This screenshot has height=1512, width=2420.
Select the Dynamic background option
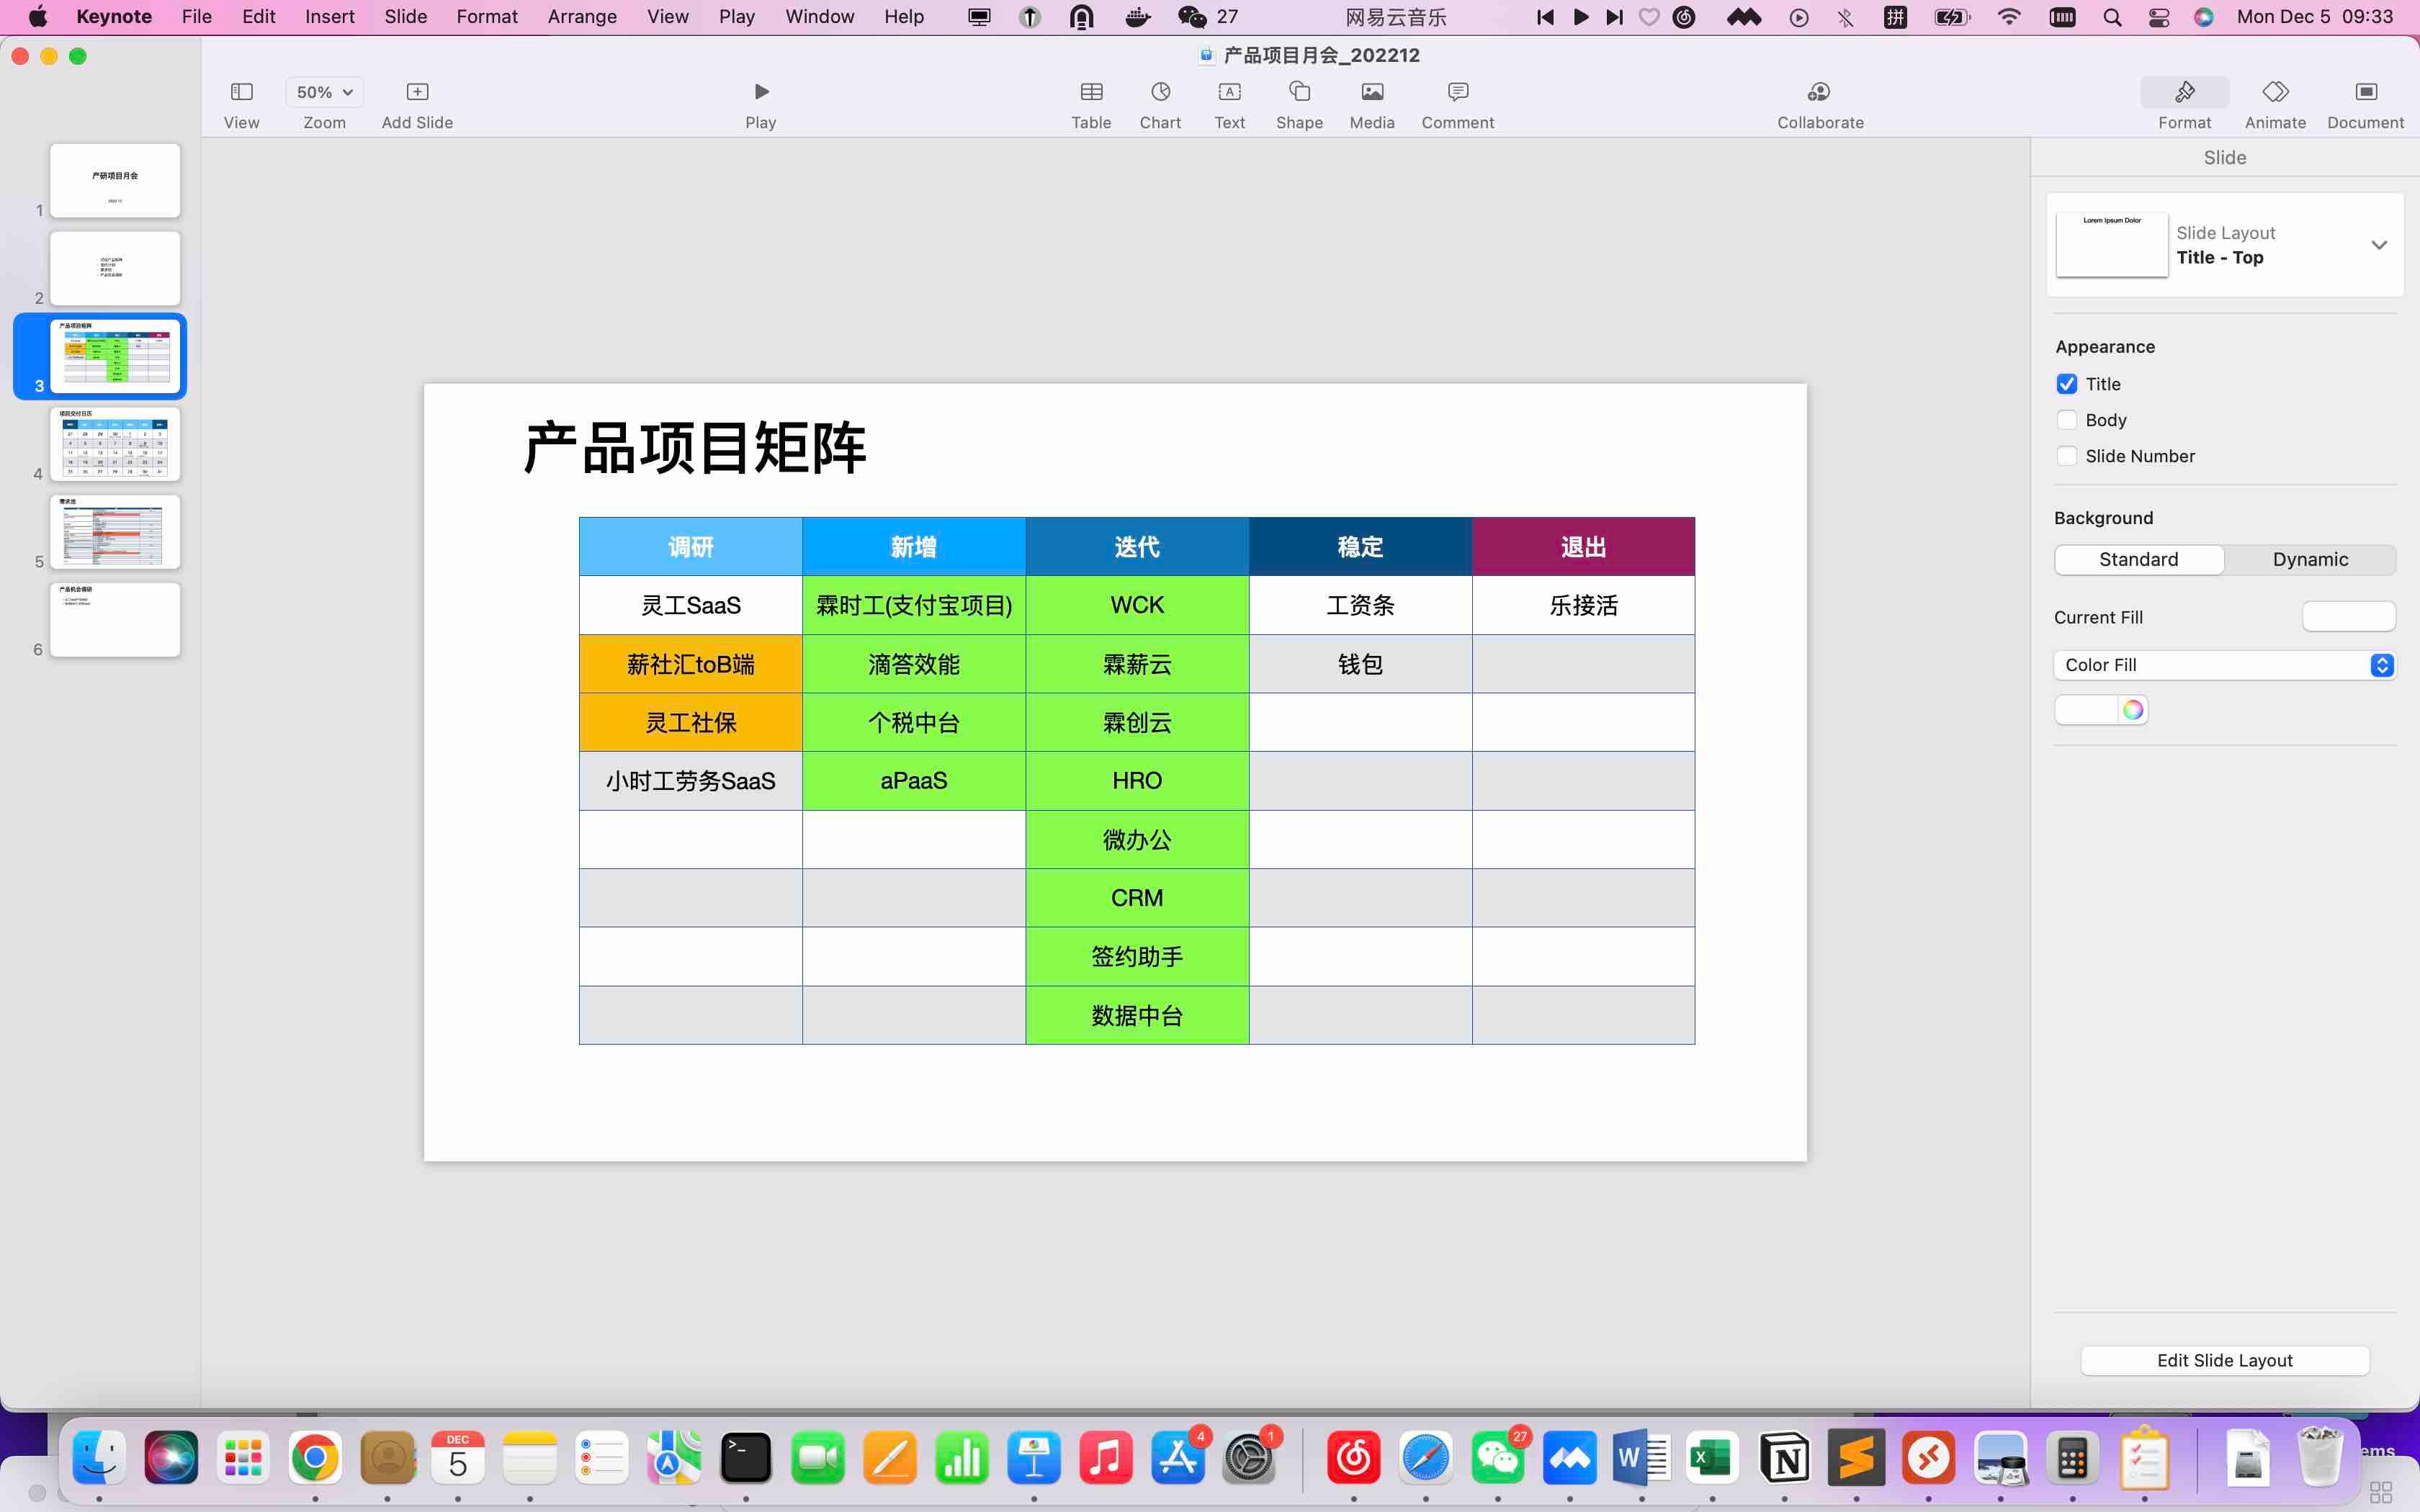2309,560
